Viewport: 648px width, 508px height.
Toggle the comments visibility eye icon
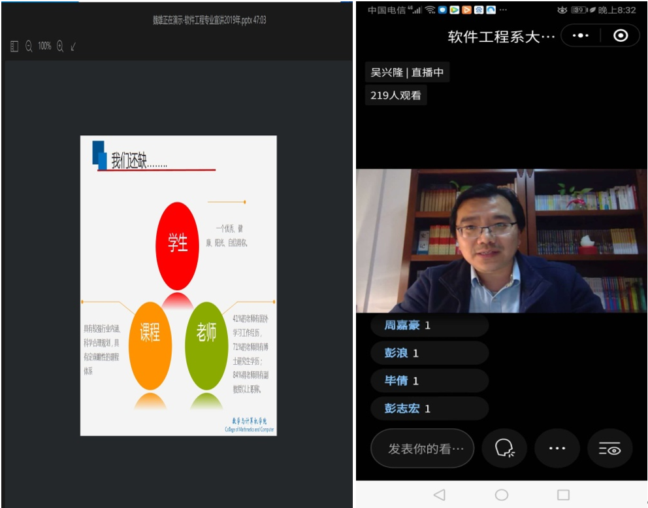point(609,449)
